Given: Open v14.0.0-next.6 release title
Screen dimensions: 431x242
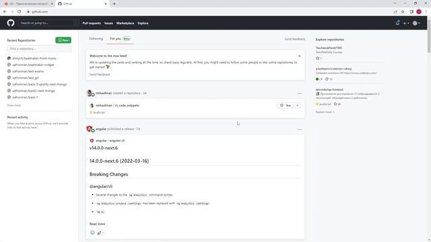Looking at the screenshot, I should (103, 148).
